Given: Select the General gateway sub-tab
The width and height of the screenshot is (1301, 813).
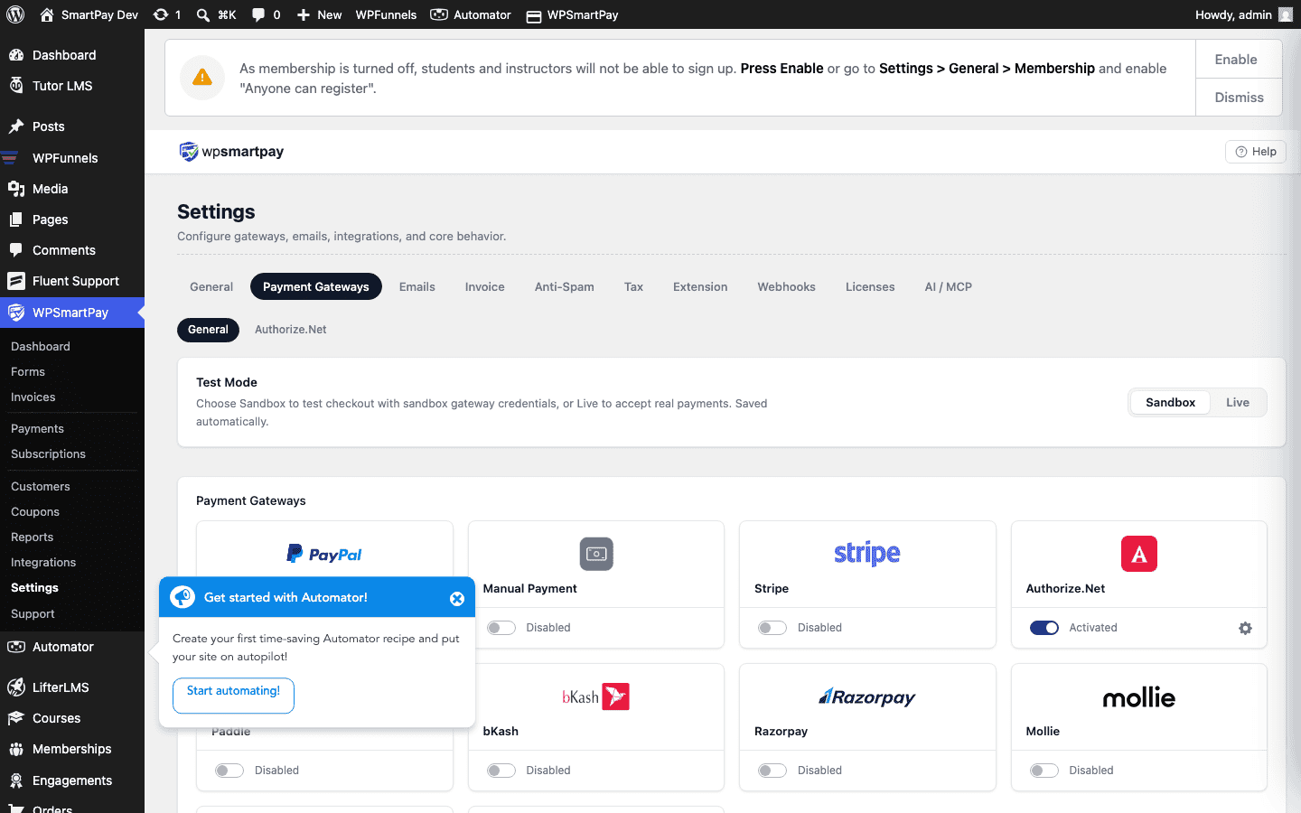Looking at the screenshot, I should pos(208,330).
